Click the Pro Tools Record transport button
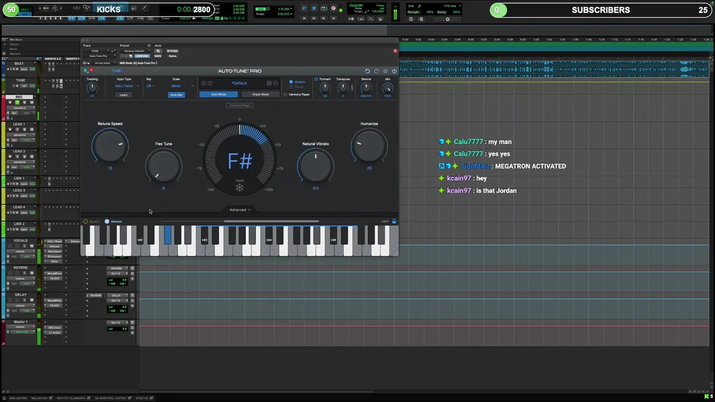715x402 pixels. tap(333, 8)
